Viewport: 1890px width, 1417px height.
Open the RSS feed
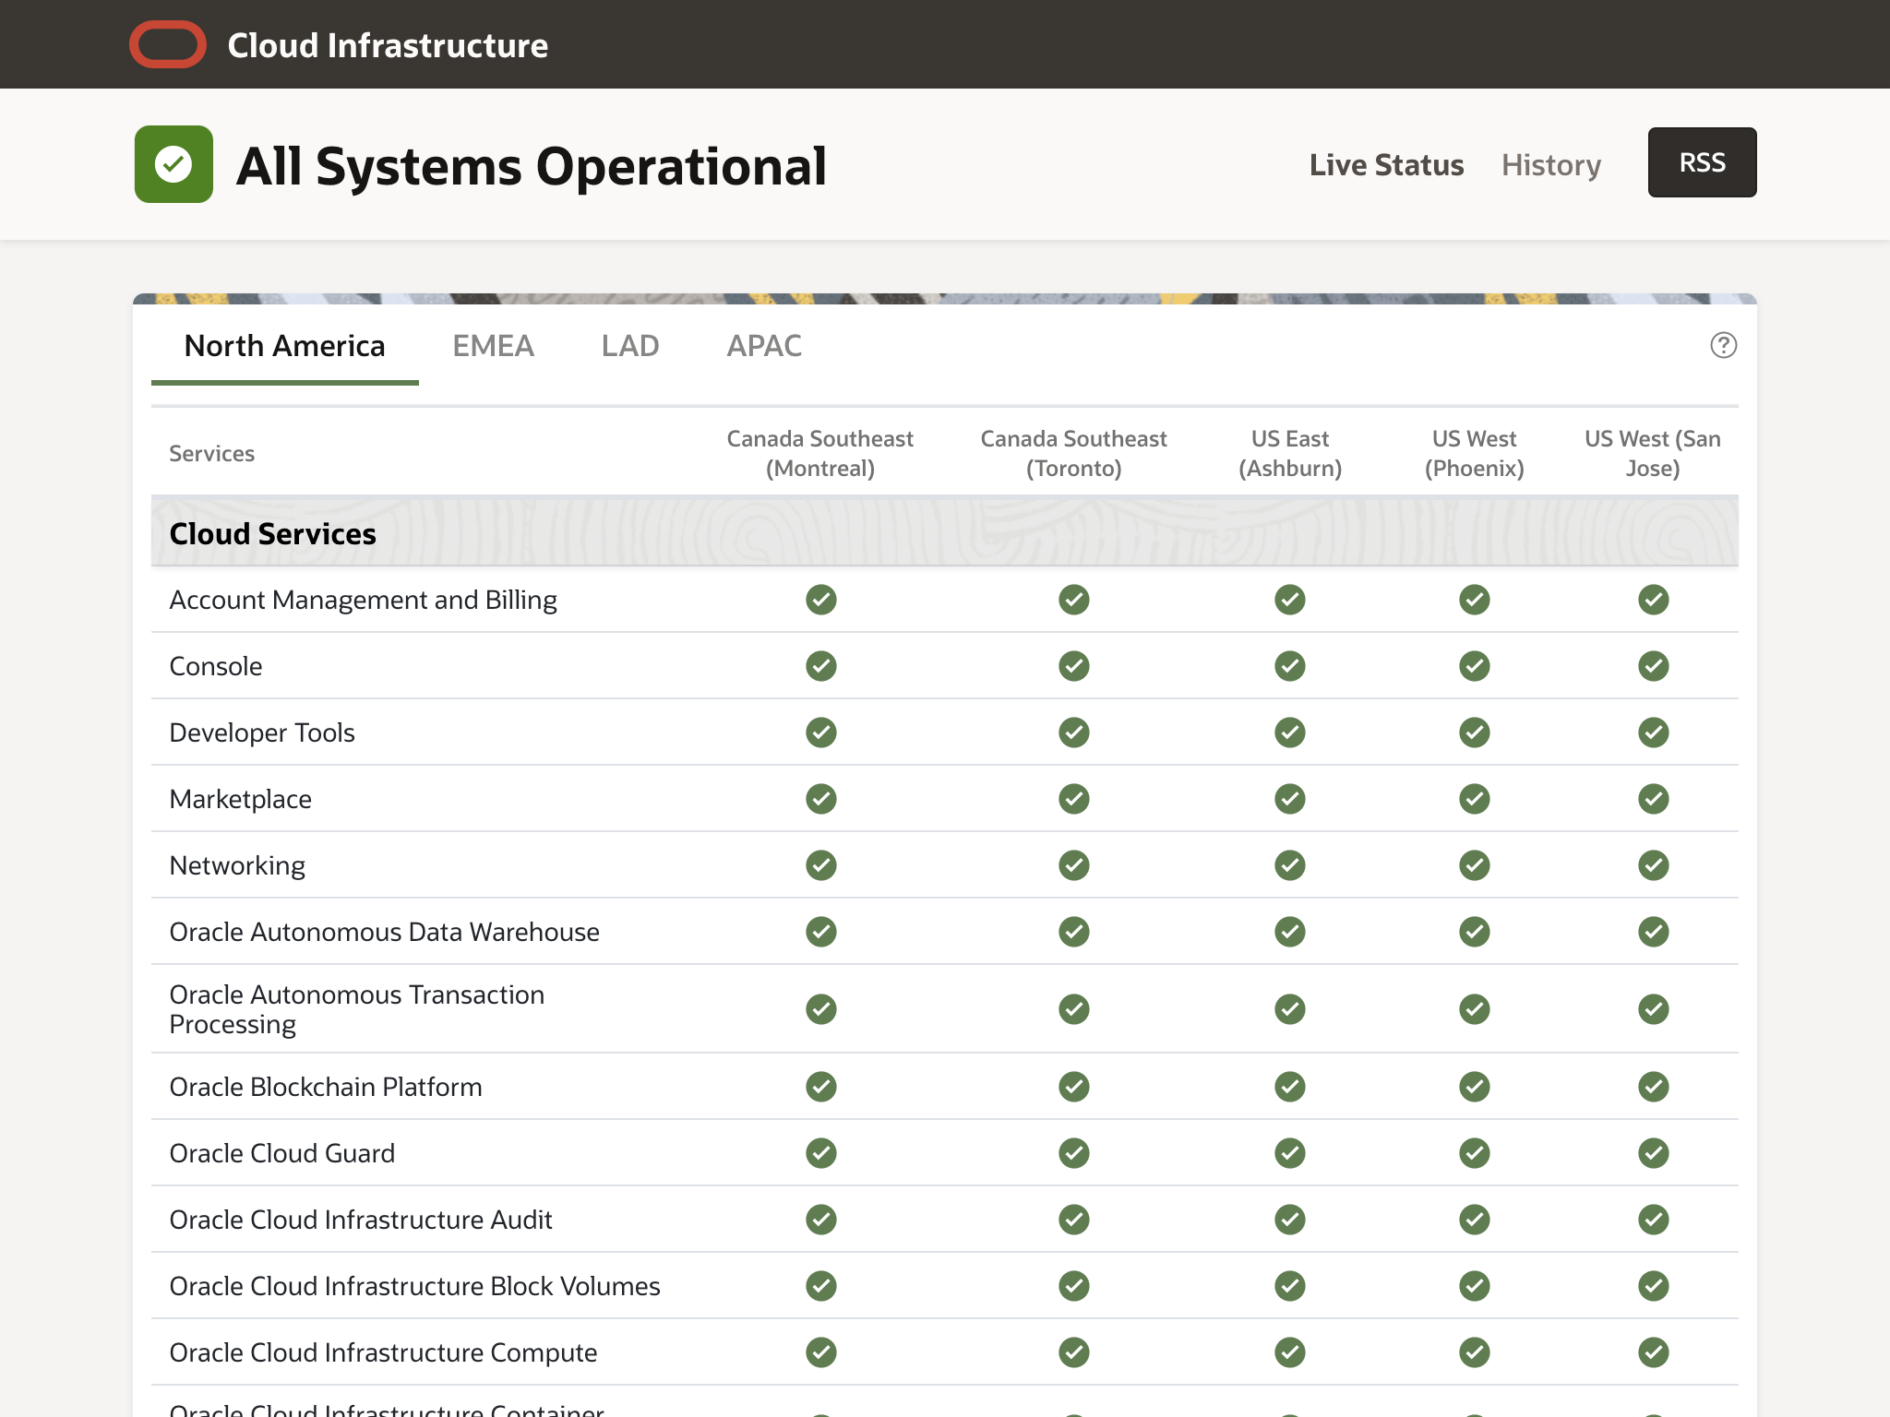click(x=1701, y=162)
